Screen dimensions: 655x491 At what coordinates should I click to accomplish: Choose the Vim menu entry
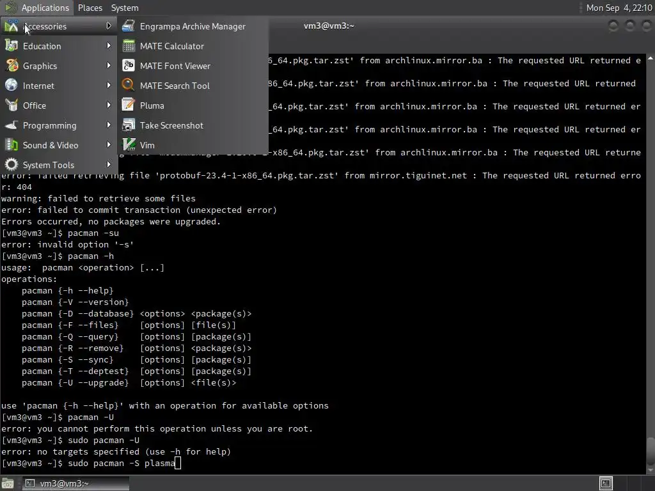point(193,145)
